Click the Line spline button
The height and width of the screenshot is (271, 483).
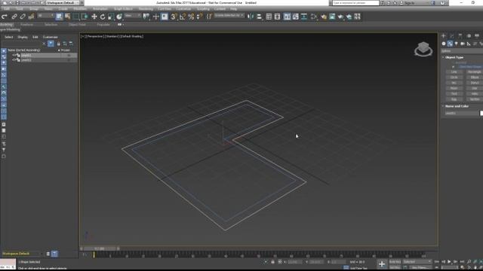click(454, 72)
